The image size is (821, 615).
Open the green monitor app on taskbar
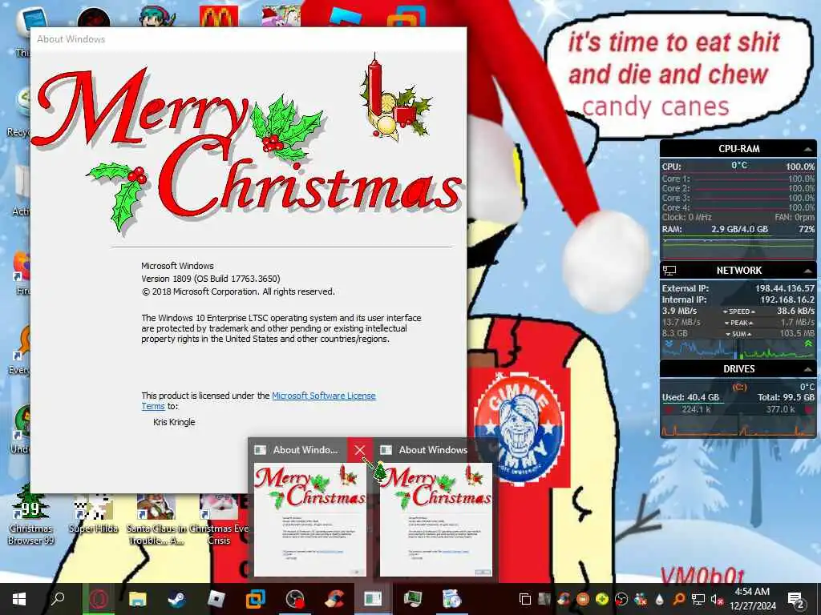pyautogui.click(x=413, y=599)
